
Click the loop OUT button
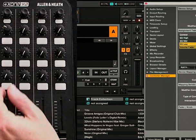104,73
